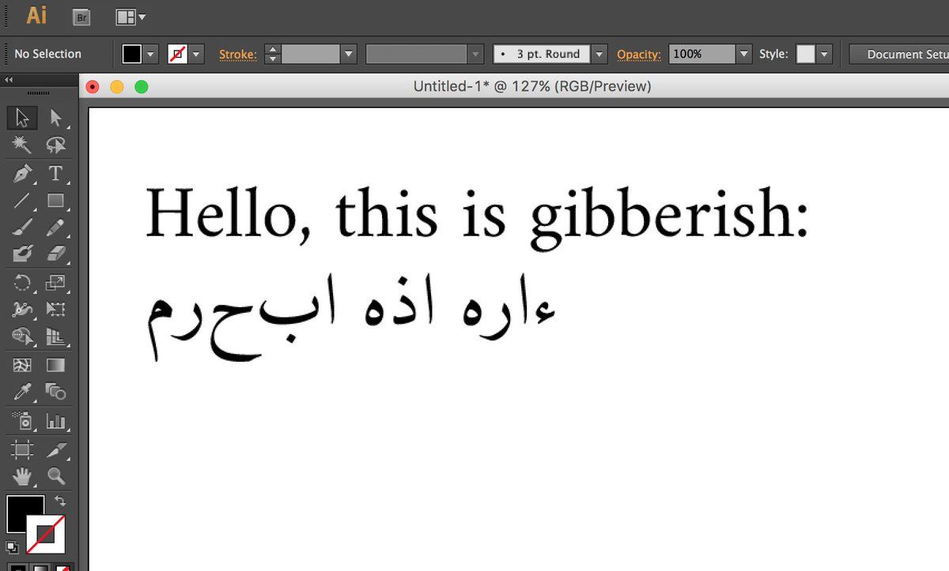Collapse the tools panel double arrows
This screenshot has width=949, height=571.
pos(9,80)
